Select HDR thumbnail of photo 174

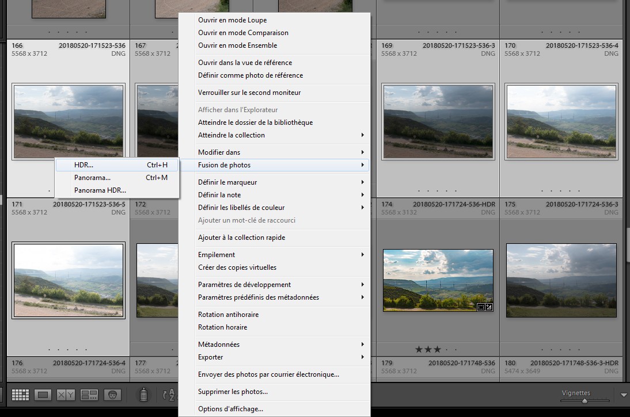438,280
